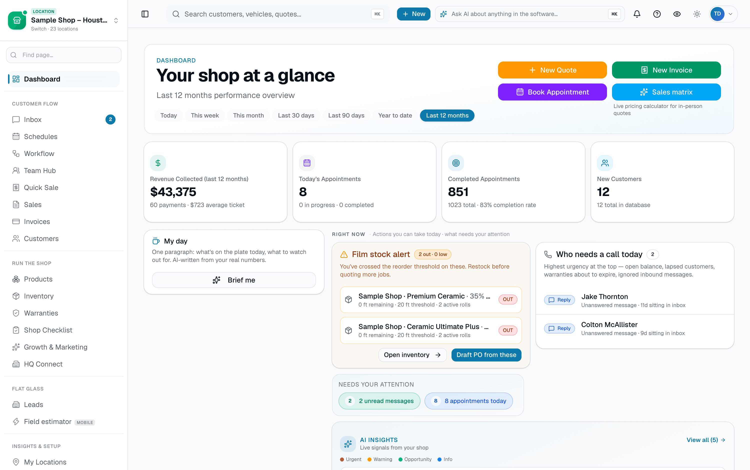Open Dashboard in the sidebar
The width and height of the screenshot is (750, 470).
[64, 79]
